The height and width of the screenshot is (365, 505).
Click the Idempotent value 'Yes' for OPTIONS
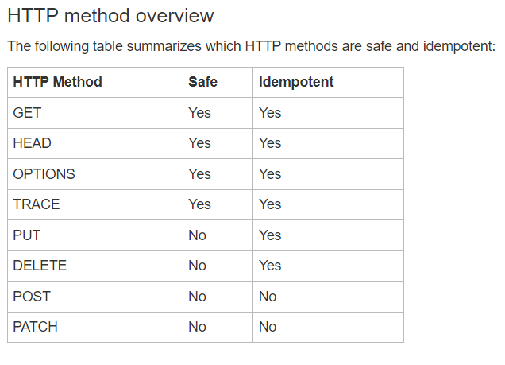pos(270,174)
